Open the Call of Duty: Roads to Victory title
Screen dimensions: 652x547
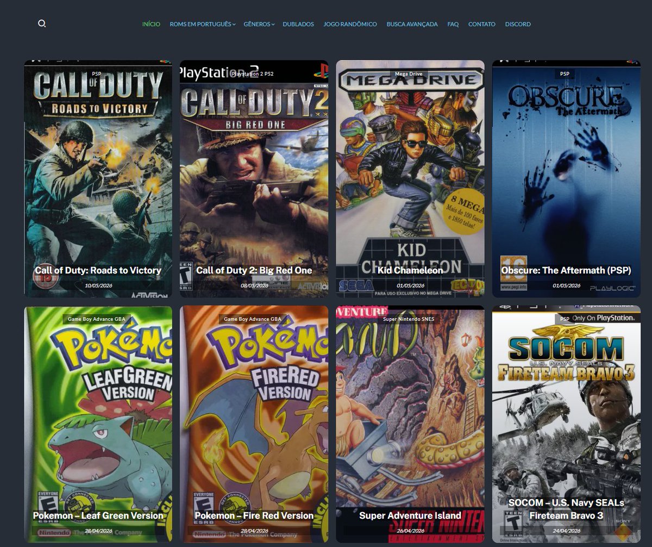[x=98, y=270]
